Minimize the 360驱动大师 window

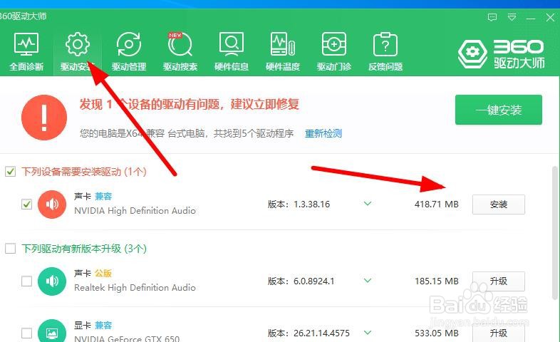[531, 18]
